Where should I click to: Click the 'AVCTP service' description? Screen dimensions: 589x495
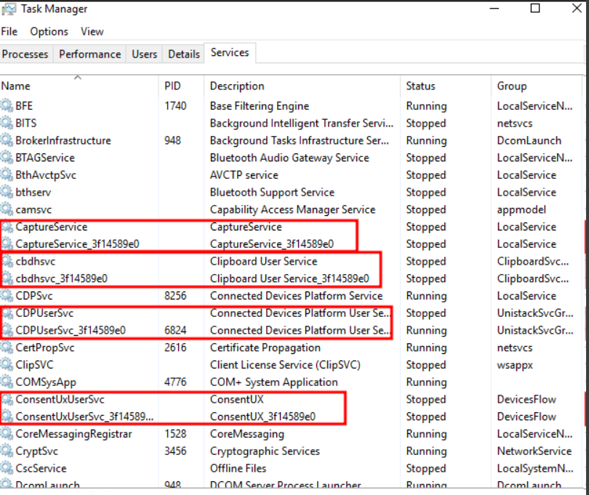pos(244,175)
